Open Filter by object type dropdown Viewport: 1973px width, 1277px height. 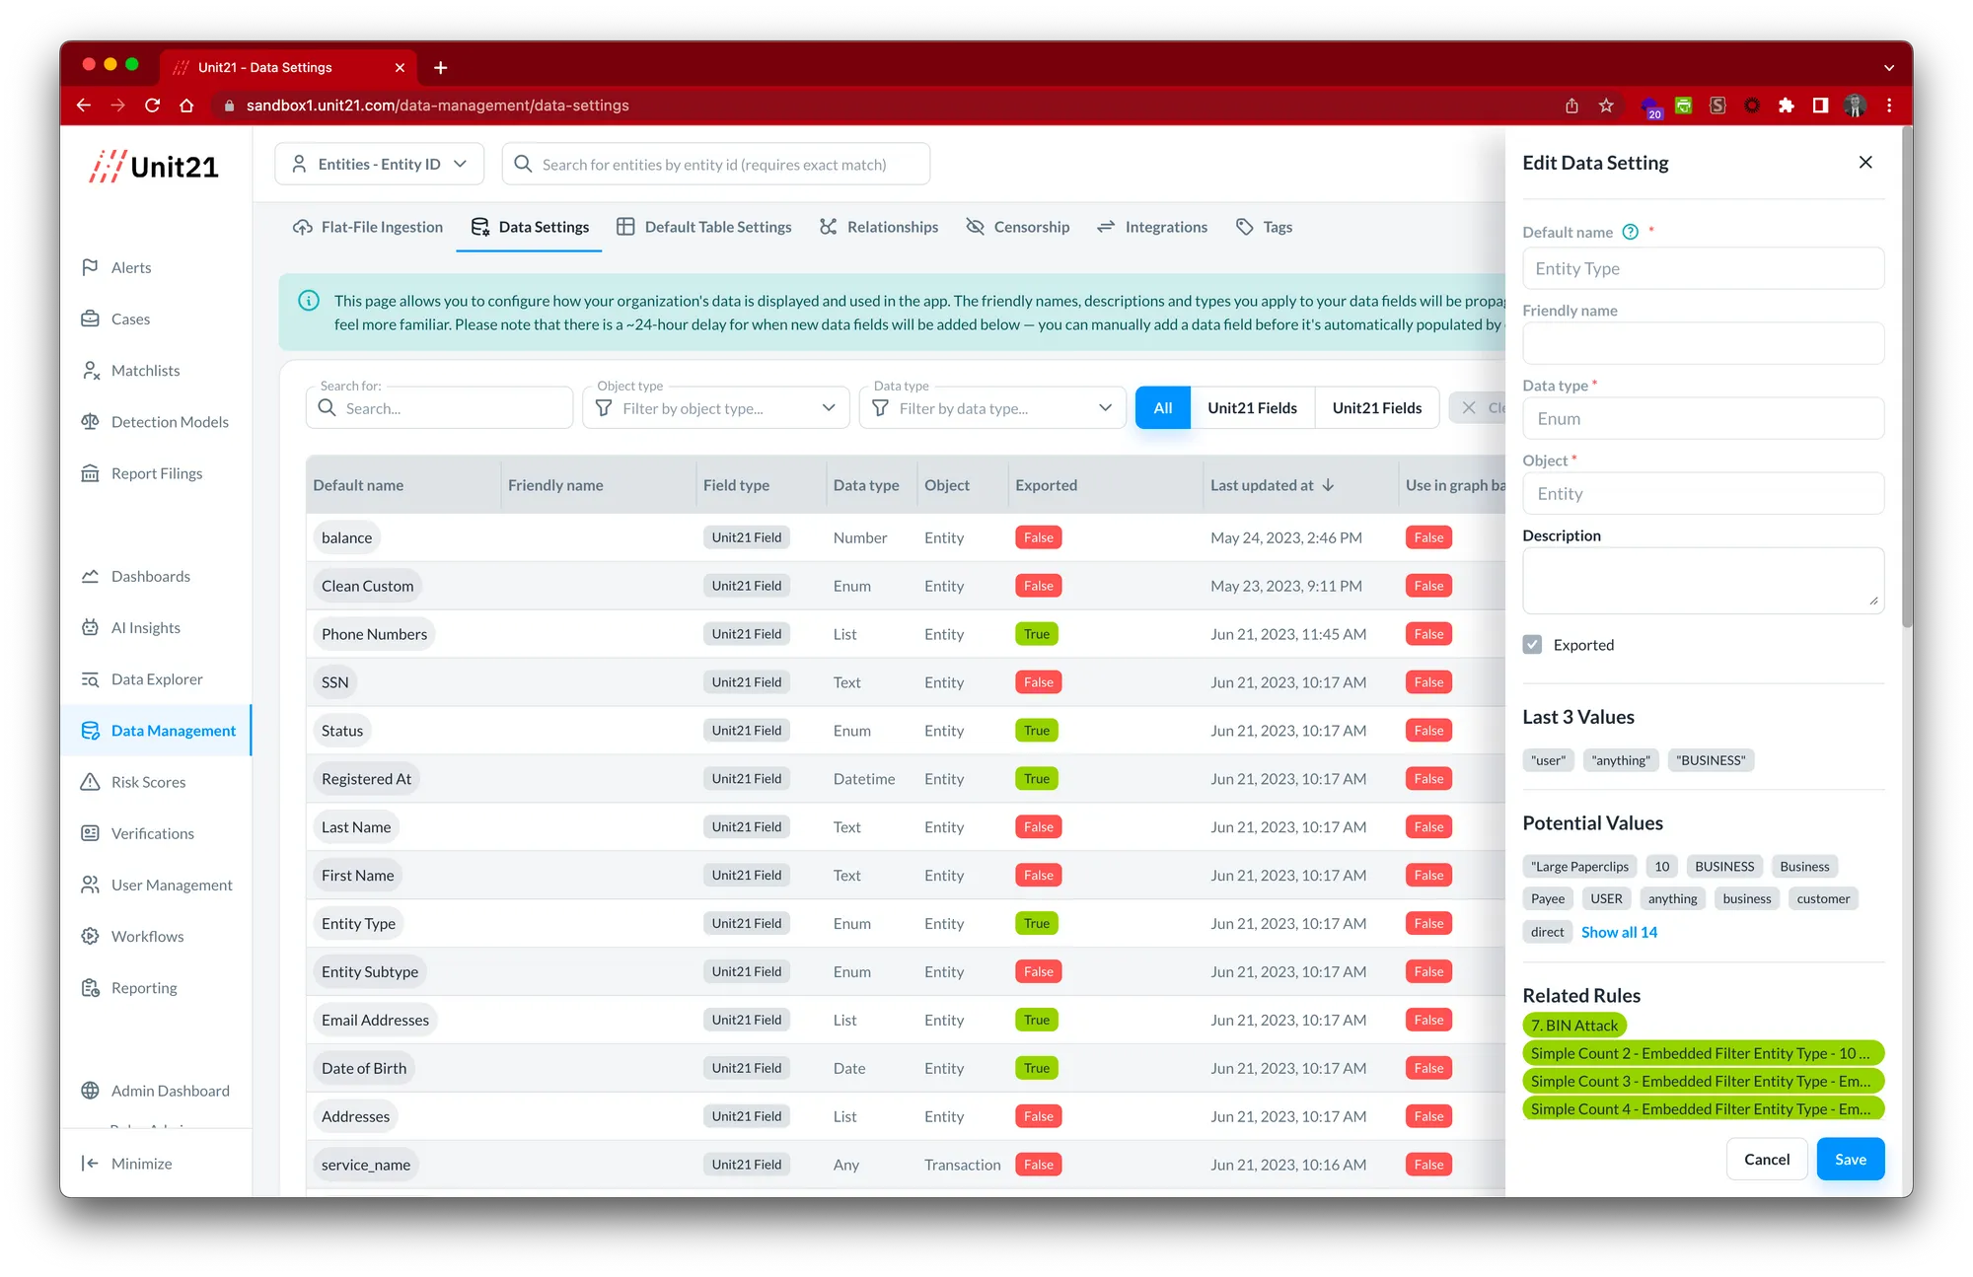716,408
